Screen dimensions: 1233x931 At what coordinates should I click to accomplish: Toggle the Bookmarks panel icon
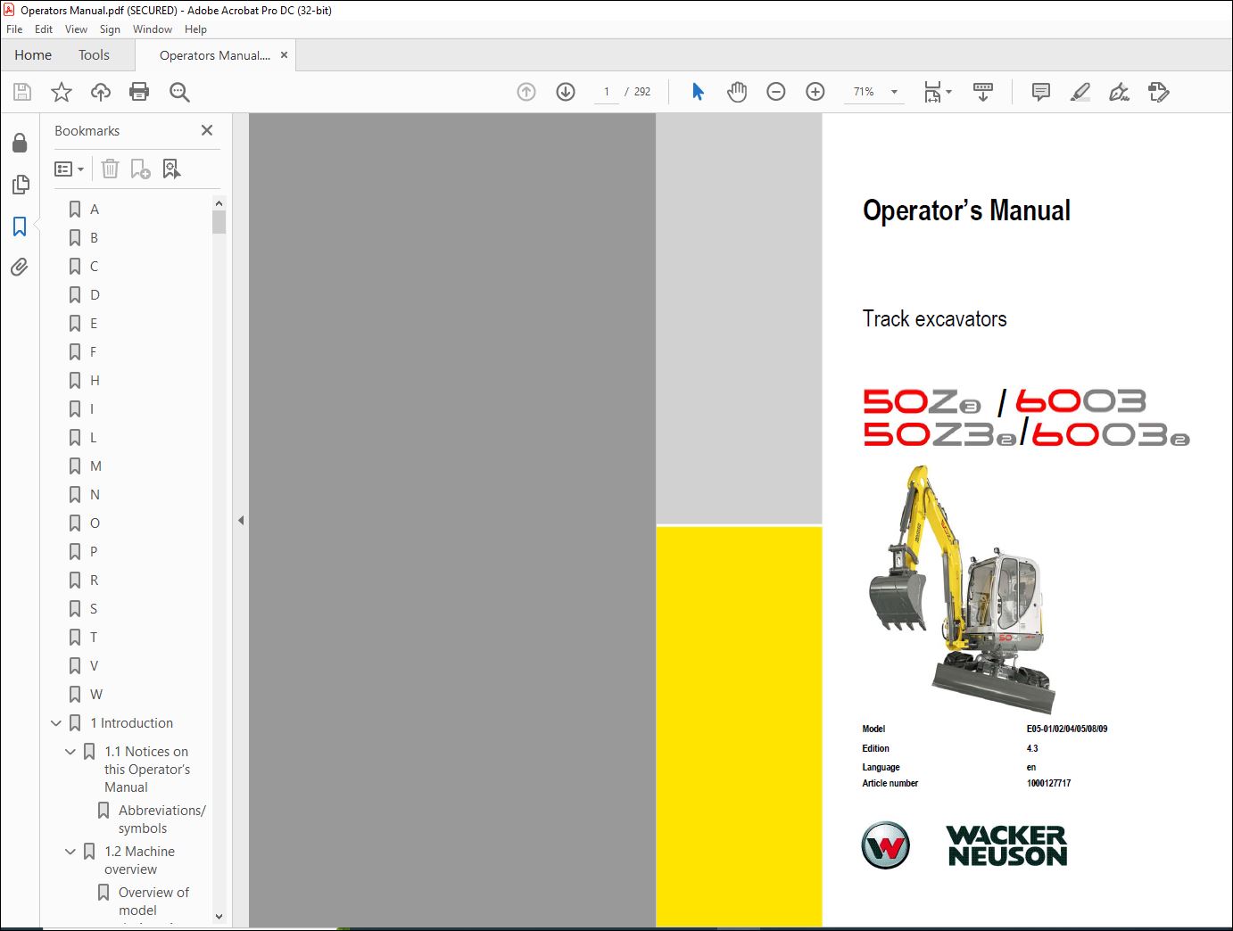pos(20,227)
